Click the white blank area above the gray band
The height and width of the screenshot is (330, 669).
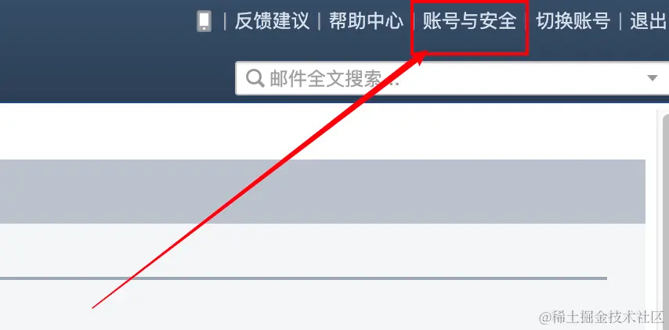(323, 131)
